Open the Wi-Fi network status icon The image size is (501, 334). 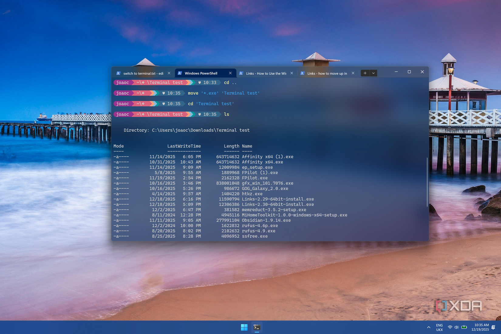click(x=450, y=327)
